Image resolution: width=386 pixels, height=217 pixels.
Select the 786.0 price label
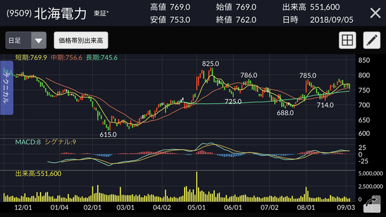click(x=248, y=75)
